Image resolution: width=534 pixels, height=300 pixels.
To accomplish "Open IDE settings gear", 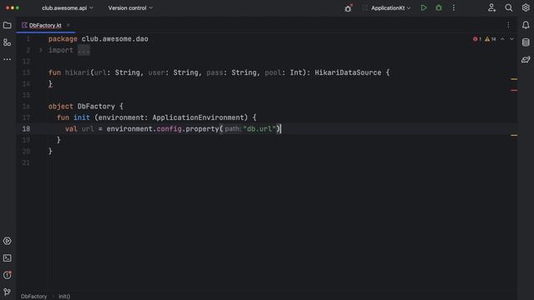I will click(526, 7).
